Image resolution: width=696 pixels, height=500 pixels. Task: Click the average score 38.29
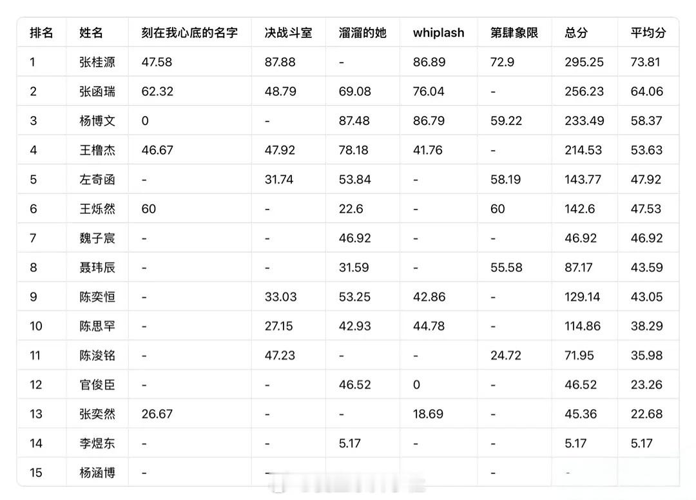click(647, 326)
